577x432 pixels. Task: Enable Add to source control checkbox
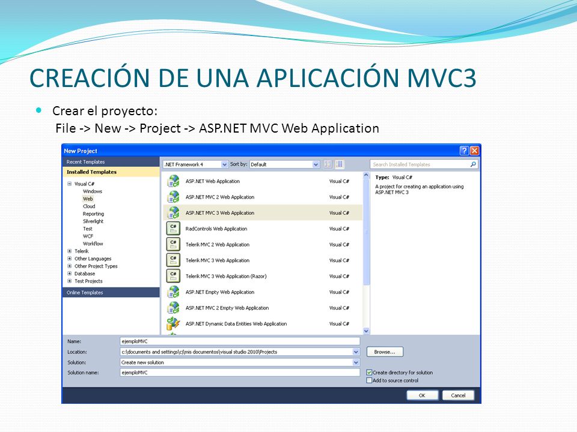369,380
